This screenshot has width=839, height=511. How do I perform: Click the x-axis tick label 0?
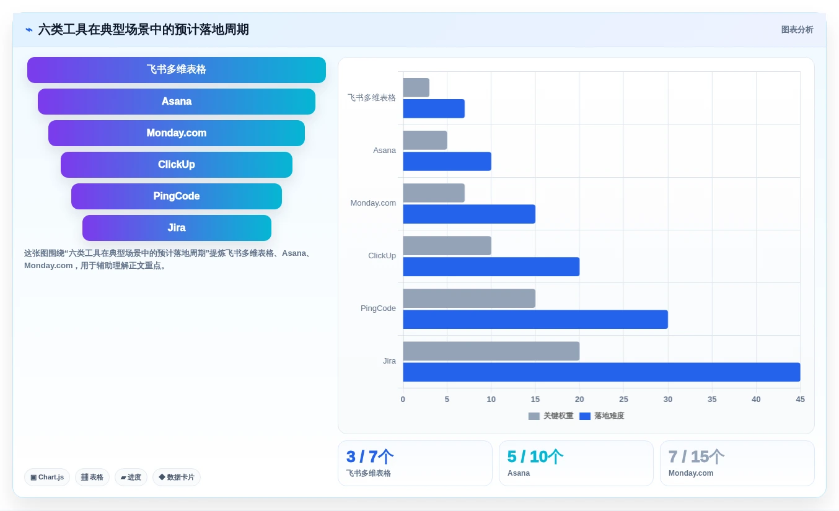tap(403, 400)
